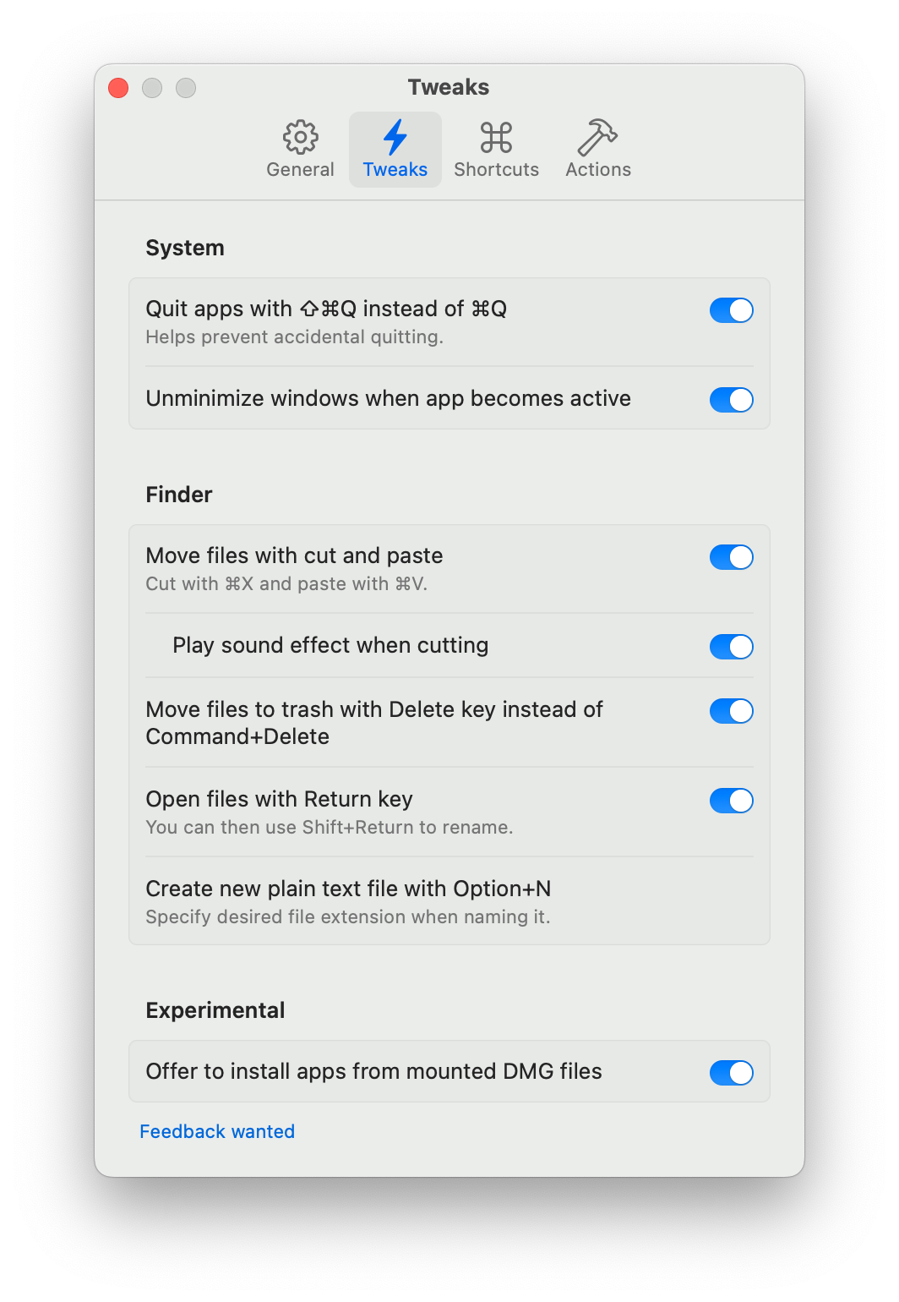
Task: Toggle unminimize windows when app becomes active
Action: pyautogui.click(x=731, y=400)
